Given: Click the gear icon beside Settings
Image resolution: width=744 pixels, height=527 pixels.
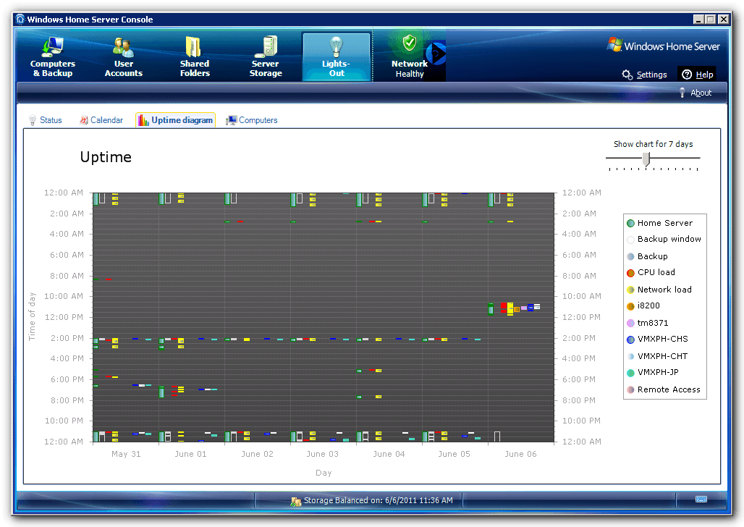Looking at the screenshot, I should 627,75.
